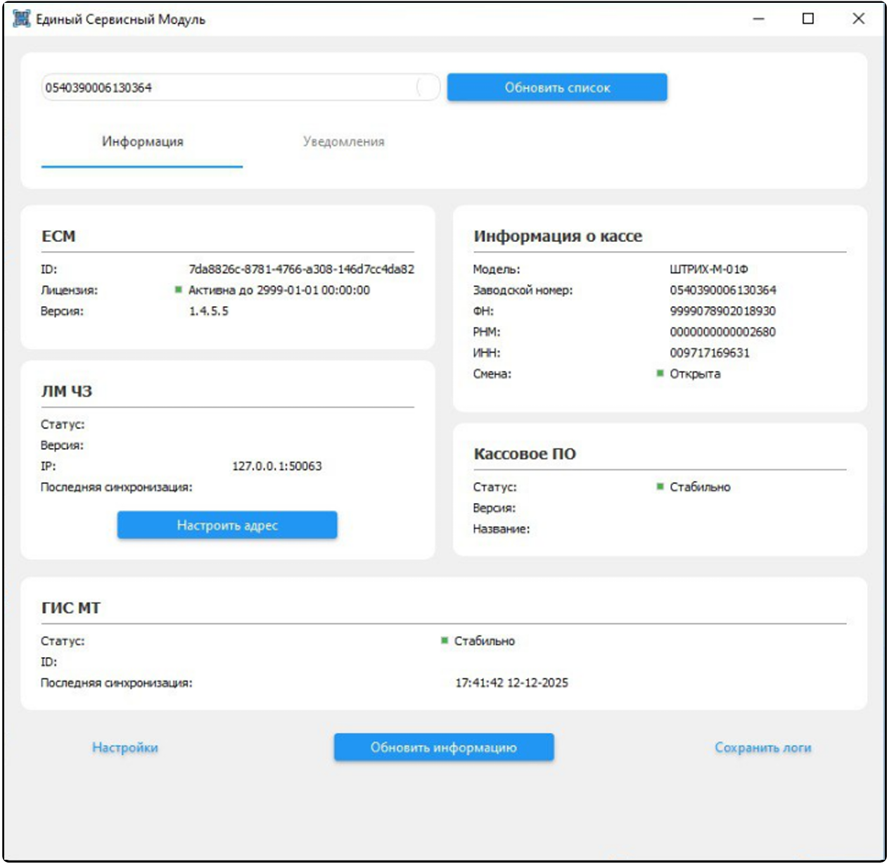Viewport: 887px width, 864px height.
Task: Click the Кассовое ПО heading
Action: pos(525,454)
